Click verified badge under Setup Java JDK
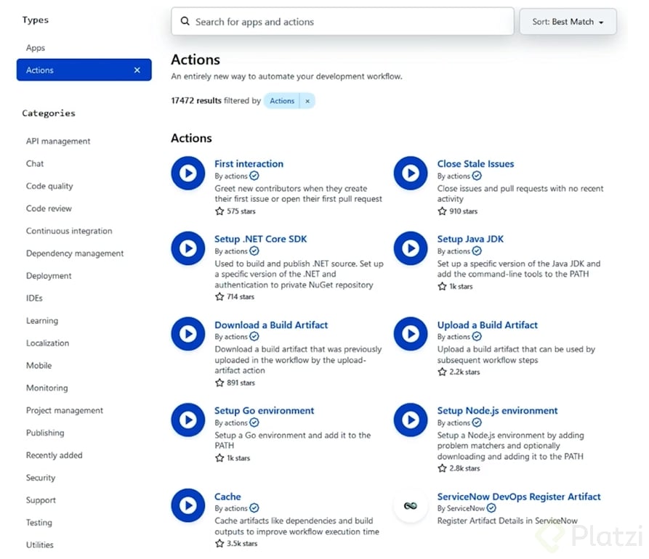This screenshot has width=649, height=559. click(477, 251)
